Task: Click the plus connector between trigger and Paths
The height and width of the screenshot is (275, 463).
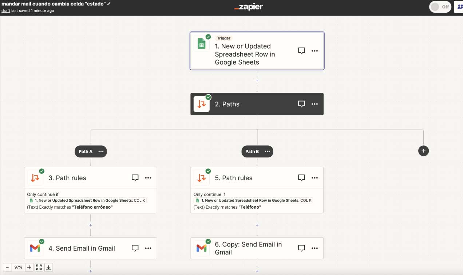Action: coord(257,81)
